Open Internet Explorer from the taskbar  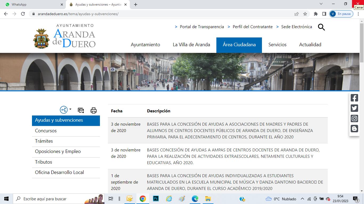[169, 199]
